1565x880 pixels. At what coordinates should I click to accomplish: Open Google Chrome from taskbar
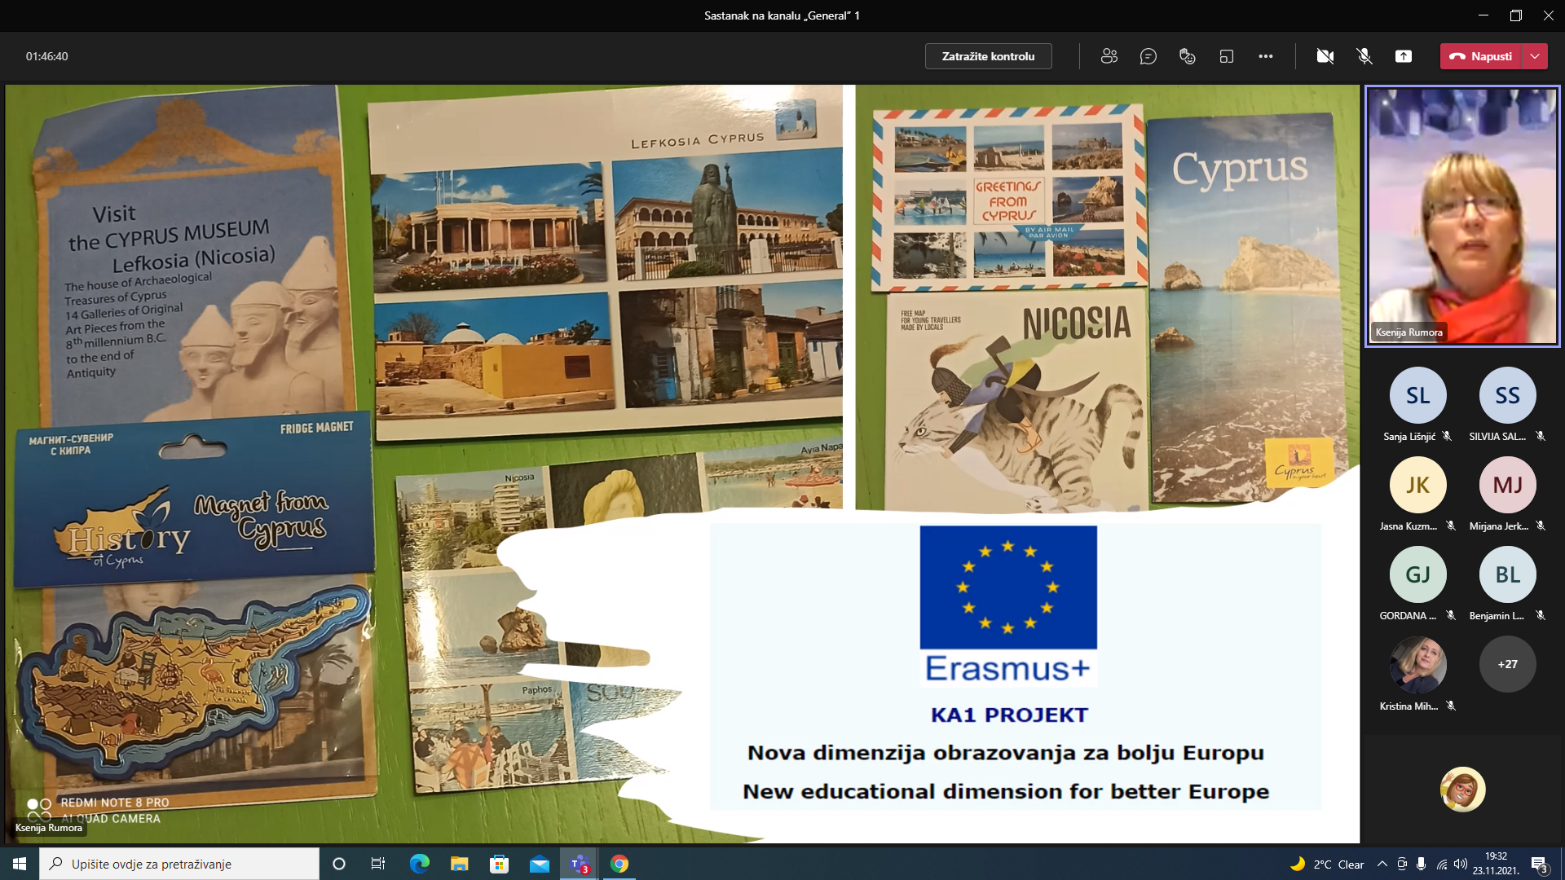619,864
